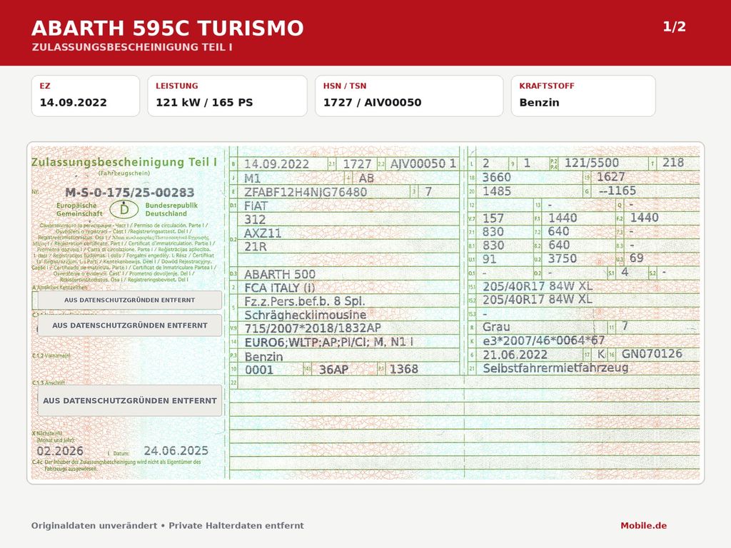The height and width of the screenshot is (548, 731).
Task: Click the redacted Amtliches Kennzeichen box
Action: 130,300
